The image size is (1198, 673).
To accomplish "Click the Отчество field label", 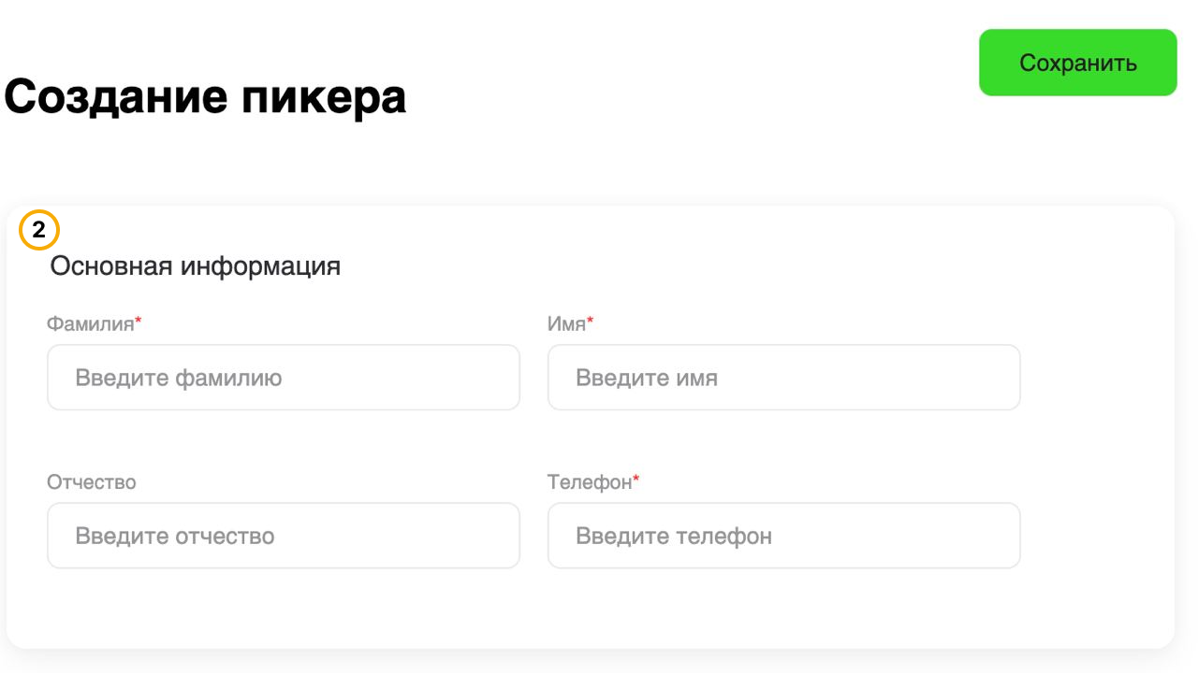I will [91, 482].
